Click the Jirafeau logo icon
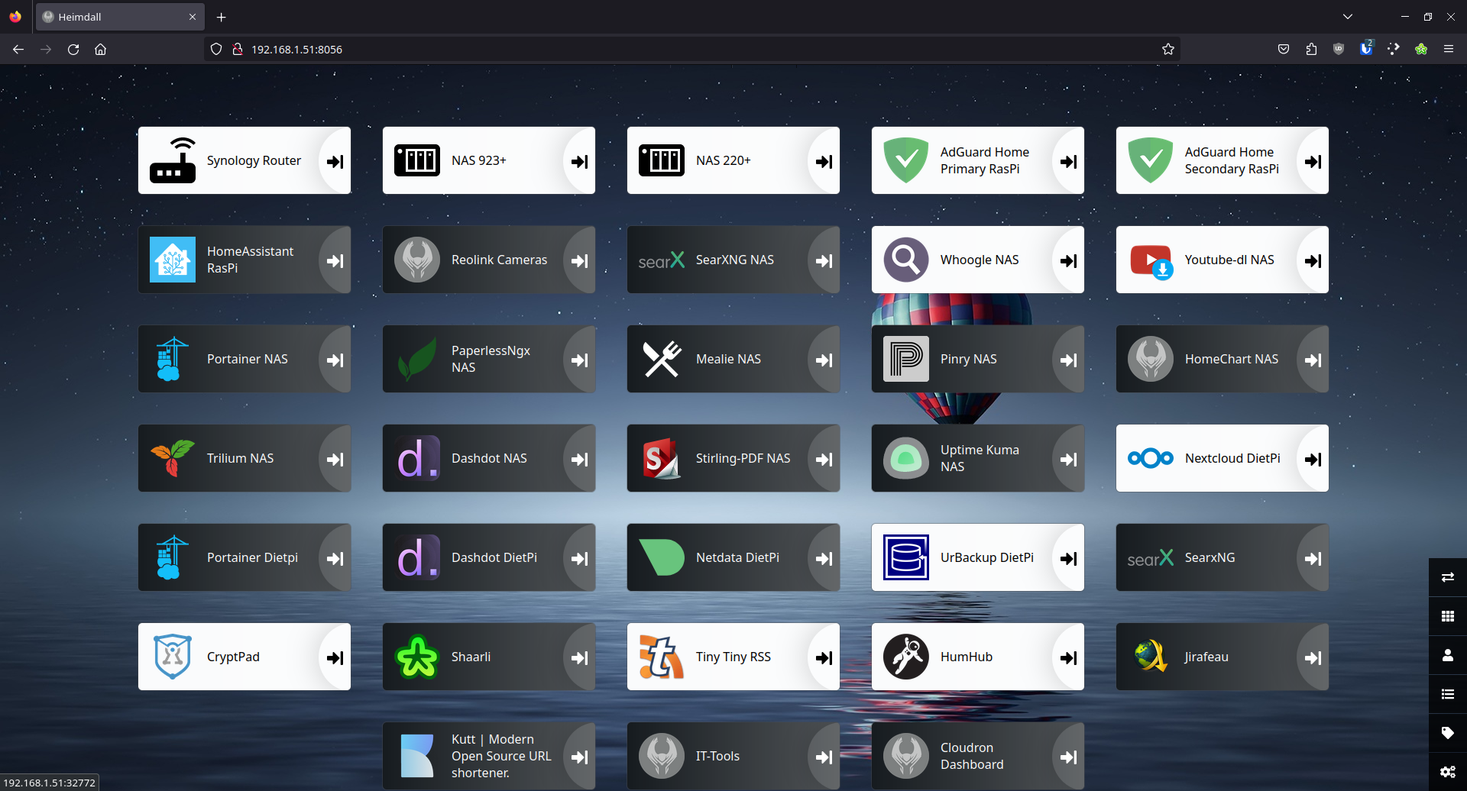Image resolution: width=1467 pixels, height=791 pixels. point(1151,657)
